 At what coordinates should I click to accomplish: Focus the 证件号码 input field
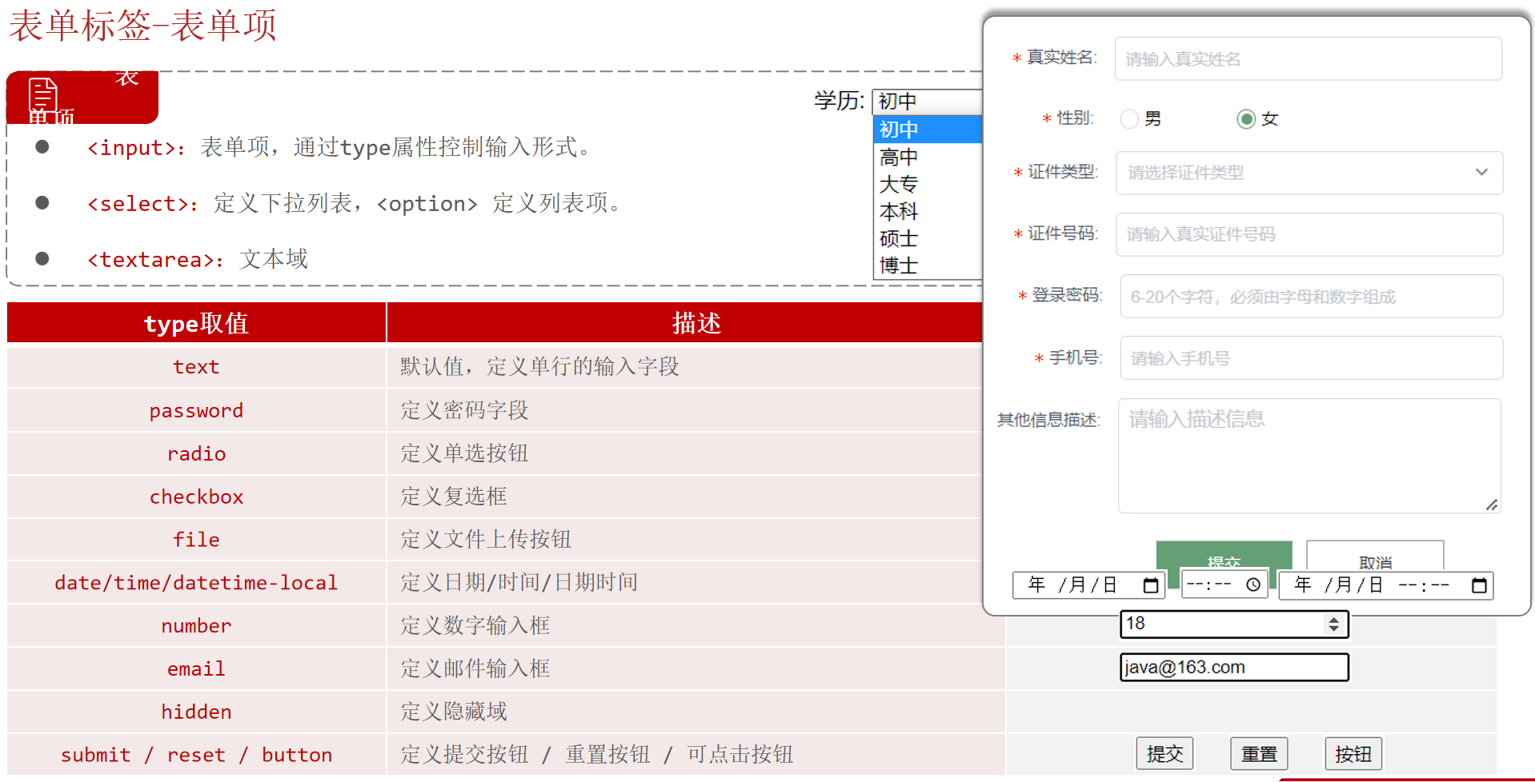[1309, 234]
